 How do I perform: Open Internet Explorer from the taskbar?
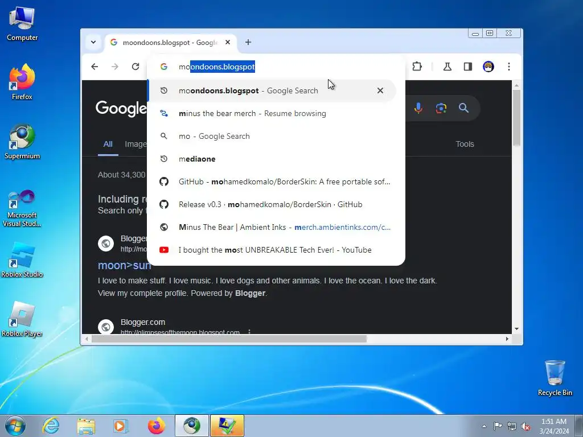51,426
